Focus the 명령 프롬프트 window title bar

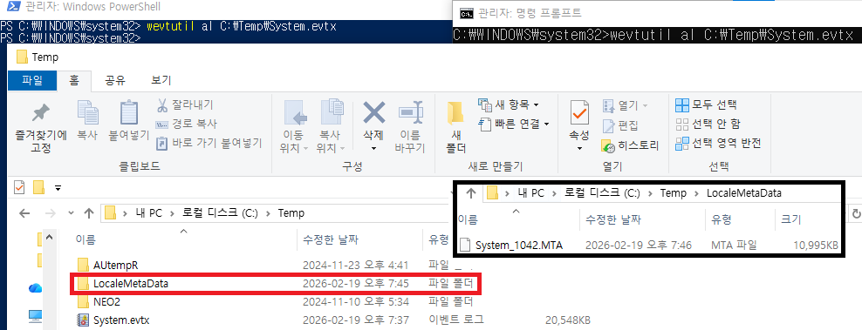tap(657, 13)
